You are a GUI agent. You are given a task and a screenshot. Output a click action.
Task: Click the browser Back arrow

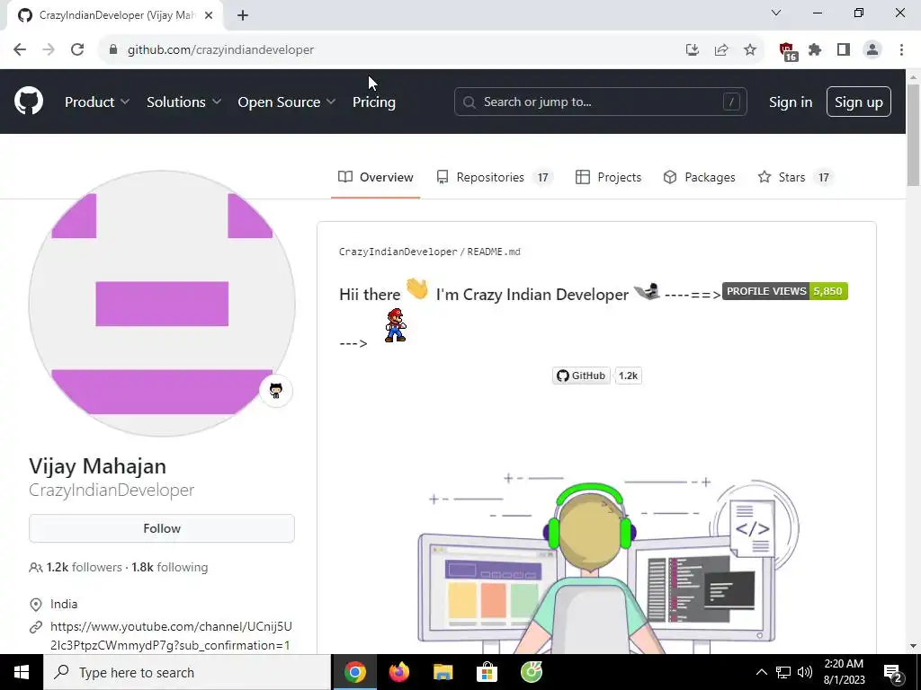[x=20, y=49]
